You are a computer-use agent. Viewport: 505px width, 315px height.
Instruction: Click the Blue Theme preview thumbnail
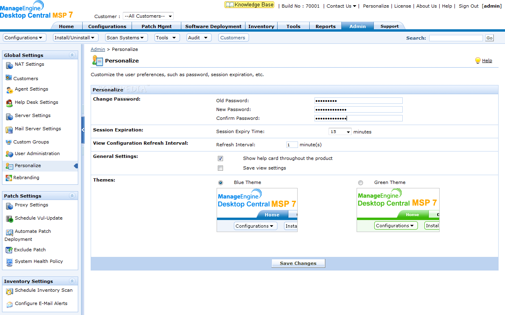[257, 210]
